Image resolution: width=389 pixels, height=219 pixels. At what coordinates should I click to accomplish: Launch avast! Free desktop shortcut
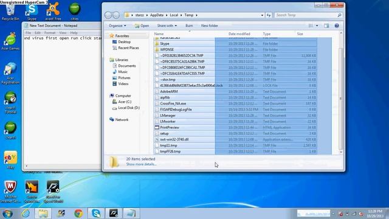coord(53,12)
